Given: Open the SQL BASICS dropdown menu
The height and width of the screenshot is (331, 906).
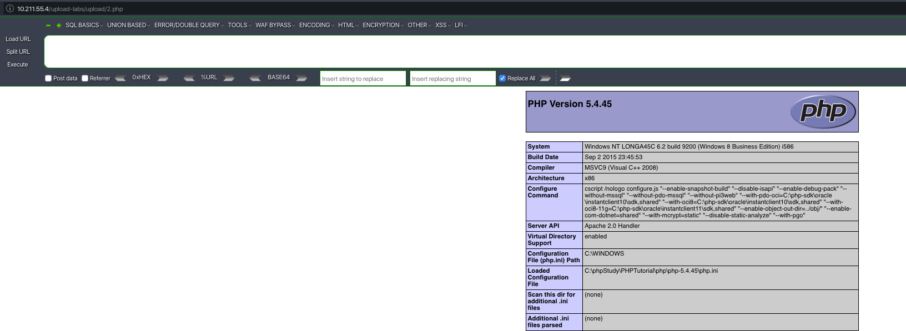Looking at the screenshot, I should tap(84, 25).
